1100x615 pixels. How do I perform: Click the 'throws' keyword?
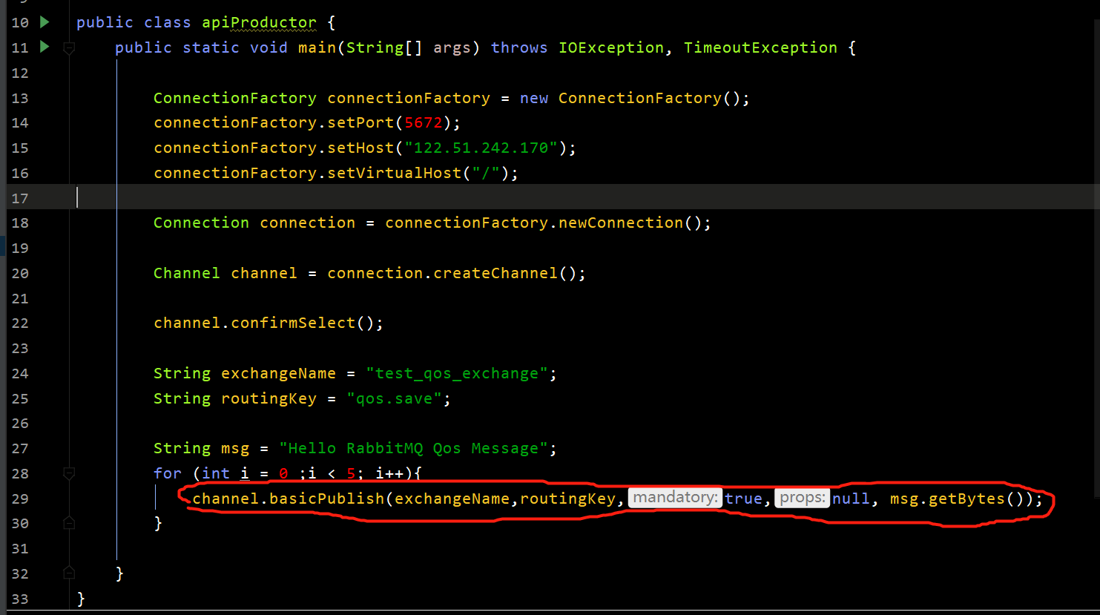tap(519, 47)
